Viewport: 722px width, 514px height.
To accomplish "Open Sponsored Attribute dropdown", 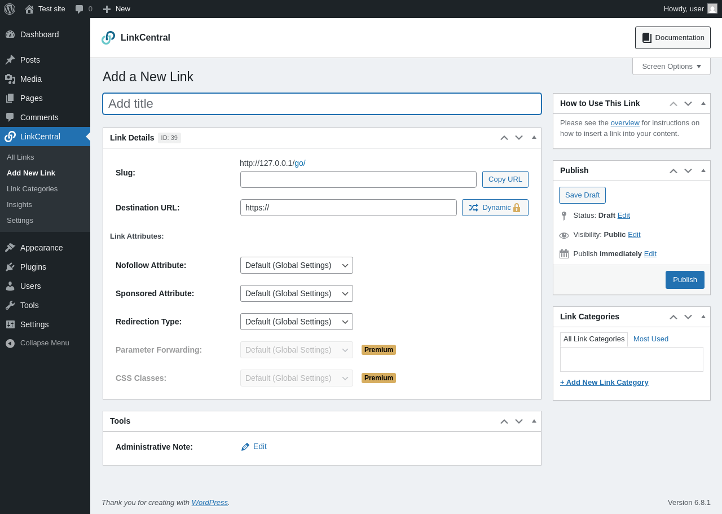I will [297, 293].
